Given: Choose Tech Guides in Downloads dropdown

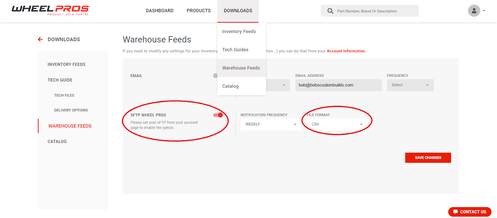Looking at the screenshot, I should pos(242,50).
